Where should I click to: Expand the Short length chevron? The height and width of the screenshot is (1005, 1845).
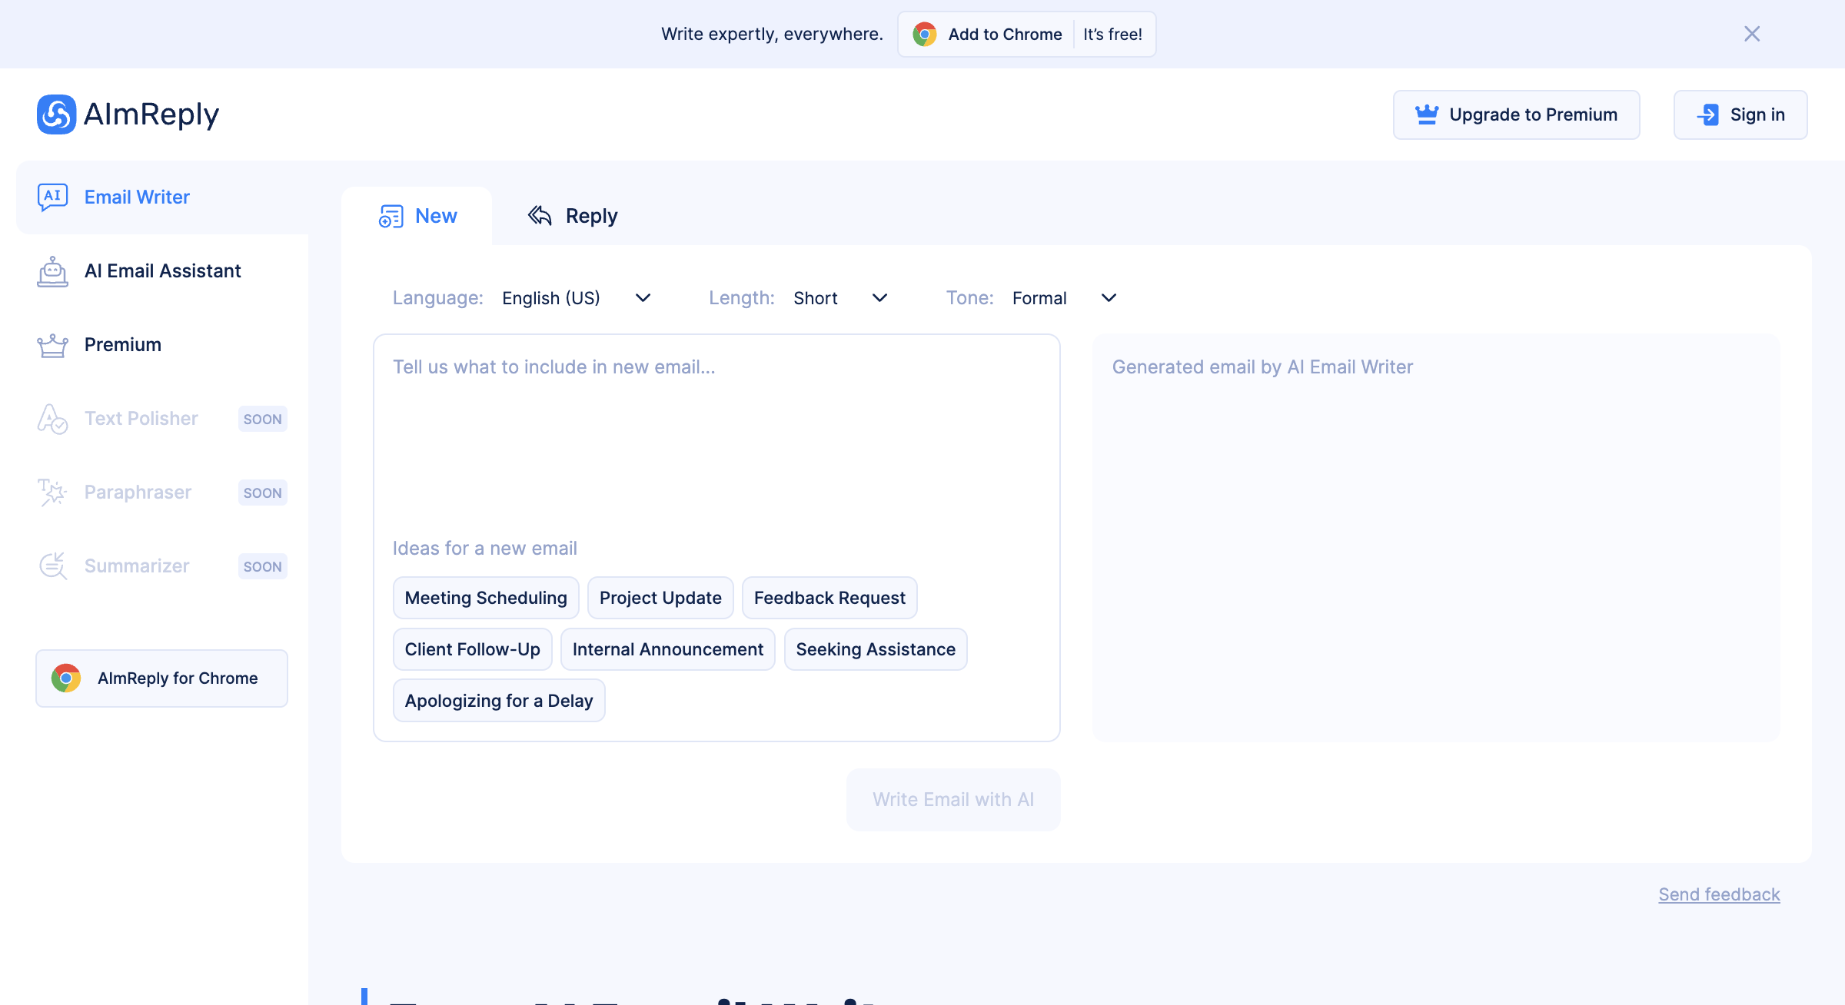(x=880, y=298)
